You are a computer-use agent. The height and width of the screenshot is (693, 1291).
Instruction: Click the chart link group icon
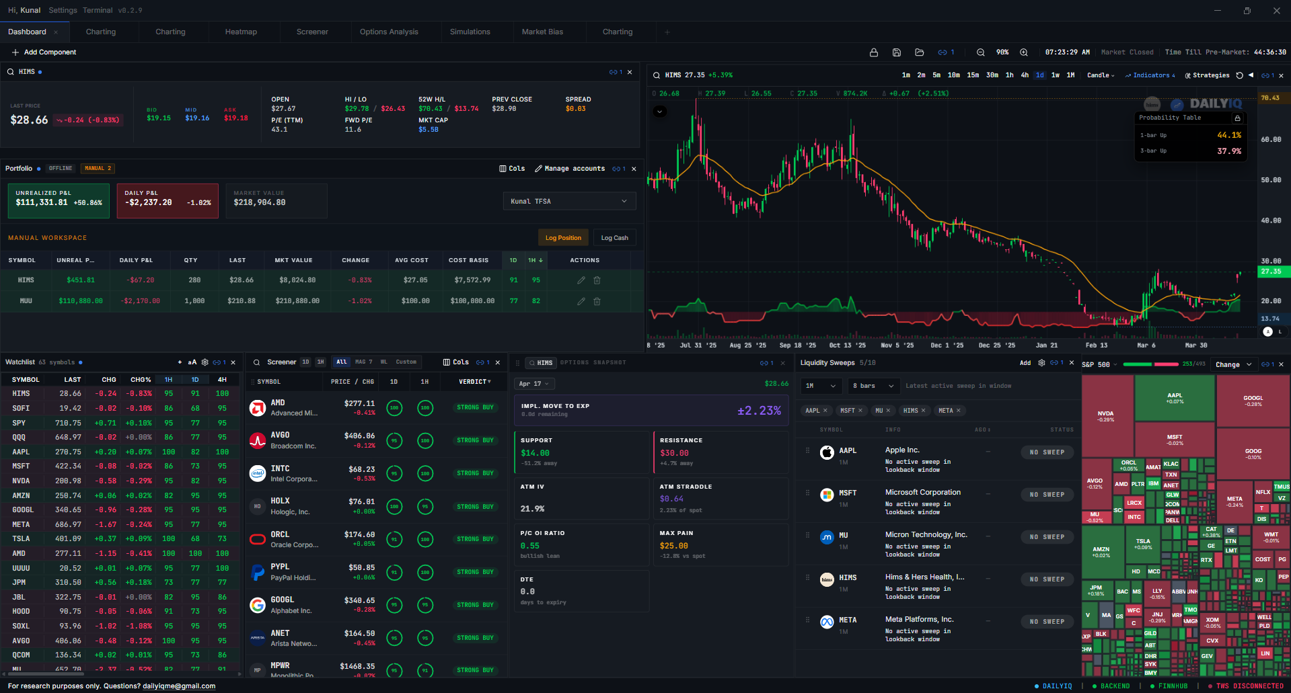1267,75
